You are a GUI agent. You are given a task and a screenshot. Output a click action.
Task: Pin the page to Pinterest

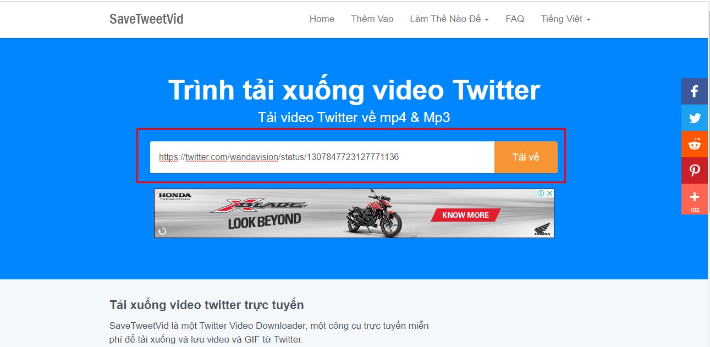(x=694, y=170)
